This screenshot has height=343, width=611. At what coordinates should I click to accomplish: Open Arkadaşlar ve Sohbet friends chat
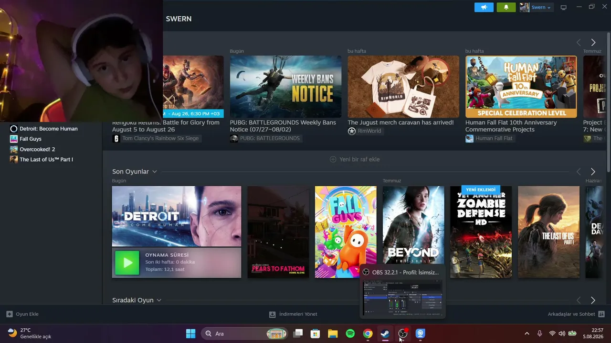(576, 314)
